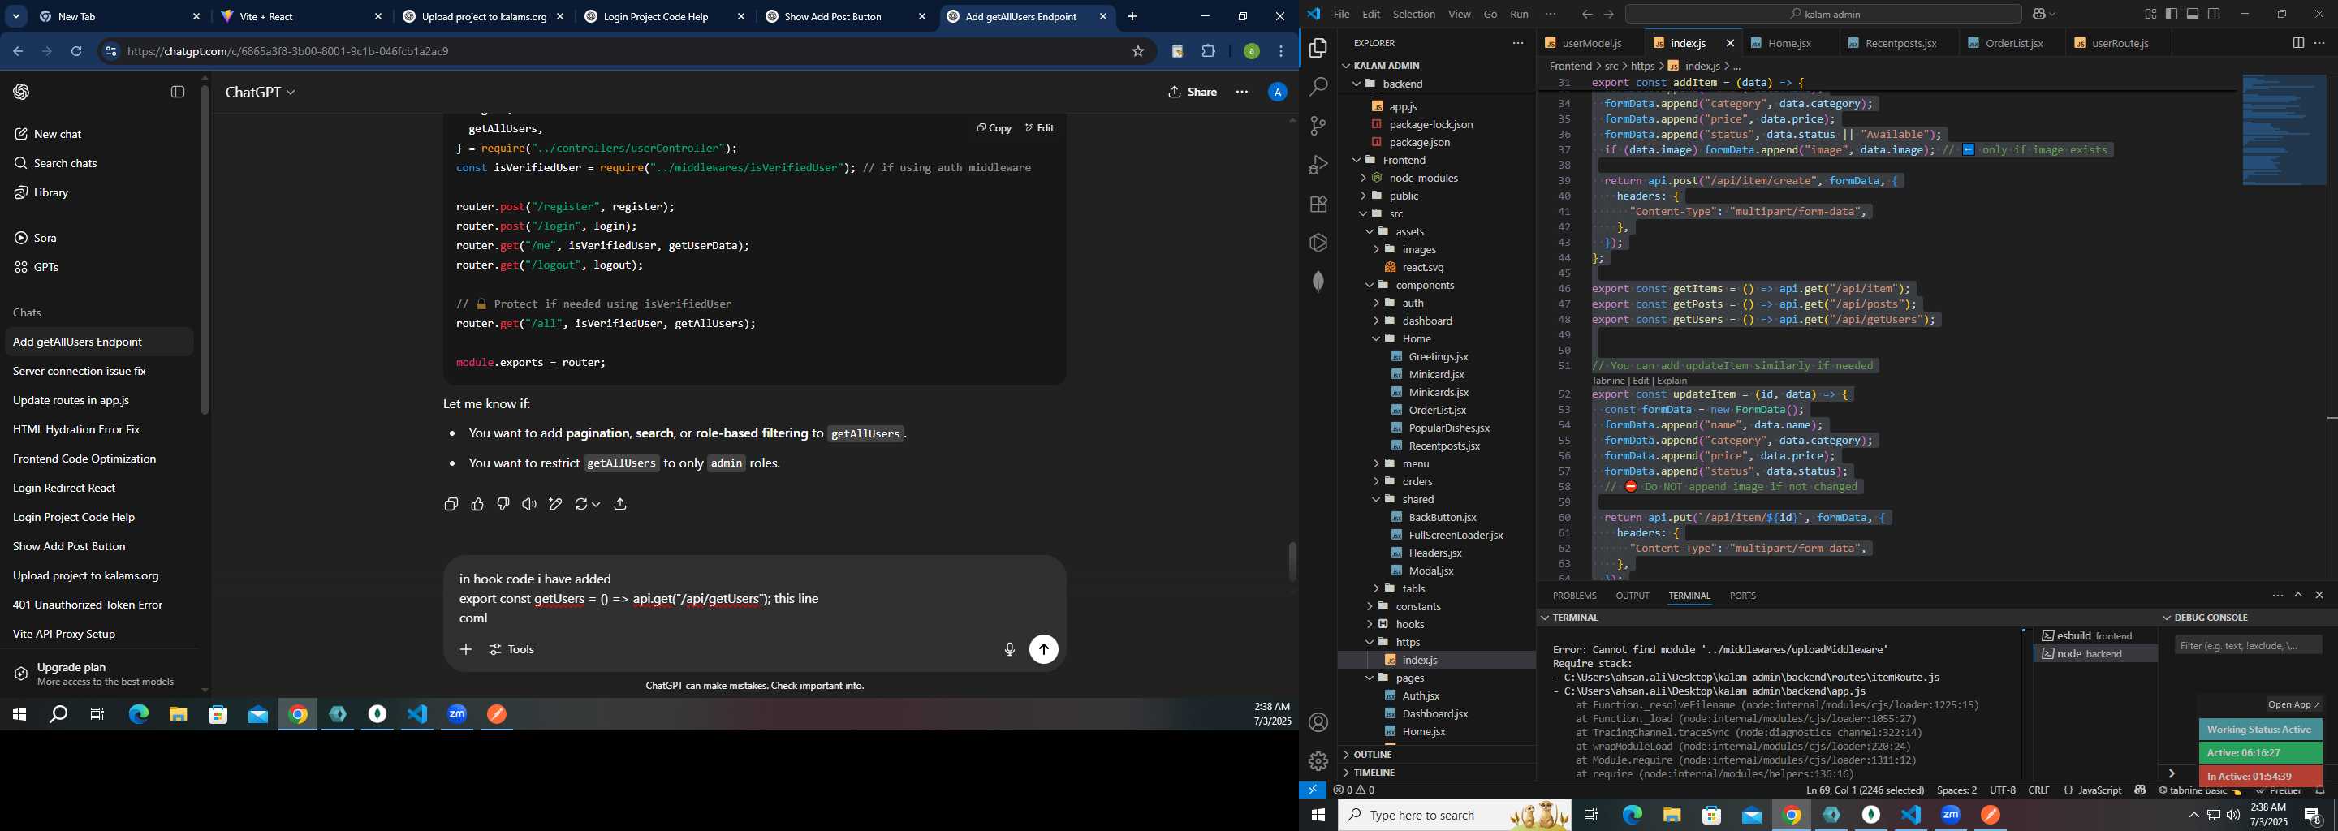
Task: Give the ChatGPT response a thumbs down
Action: pyautogui.click(x=503, y=505)
